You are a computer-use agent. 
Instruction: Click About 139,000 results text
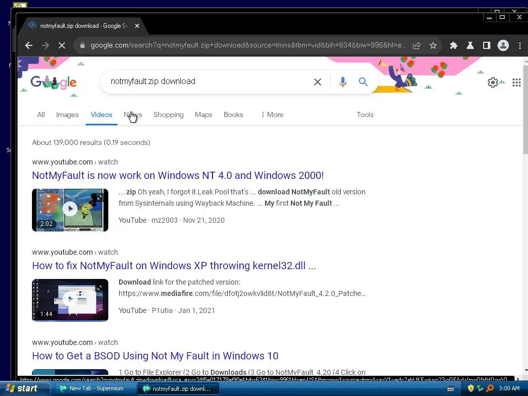[x=91, y=142]
